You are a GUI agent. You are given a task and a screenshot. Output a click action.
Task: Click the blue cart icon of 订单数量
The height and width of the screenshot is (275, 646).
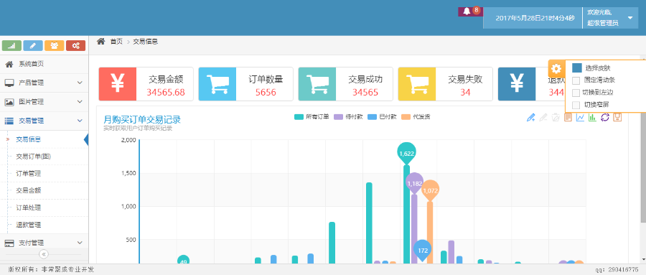coord(217,84)
